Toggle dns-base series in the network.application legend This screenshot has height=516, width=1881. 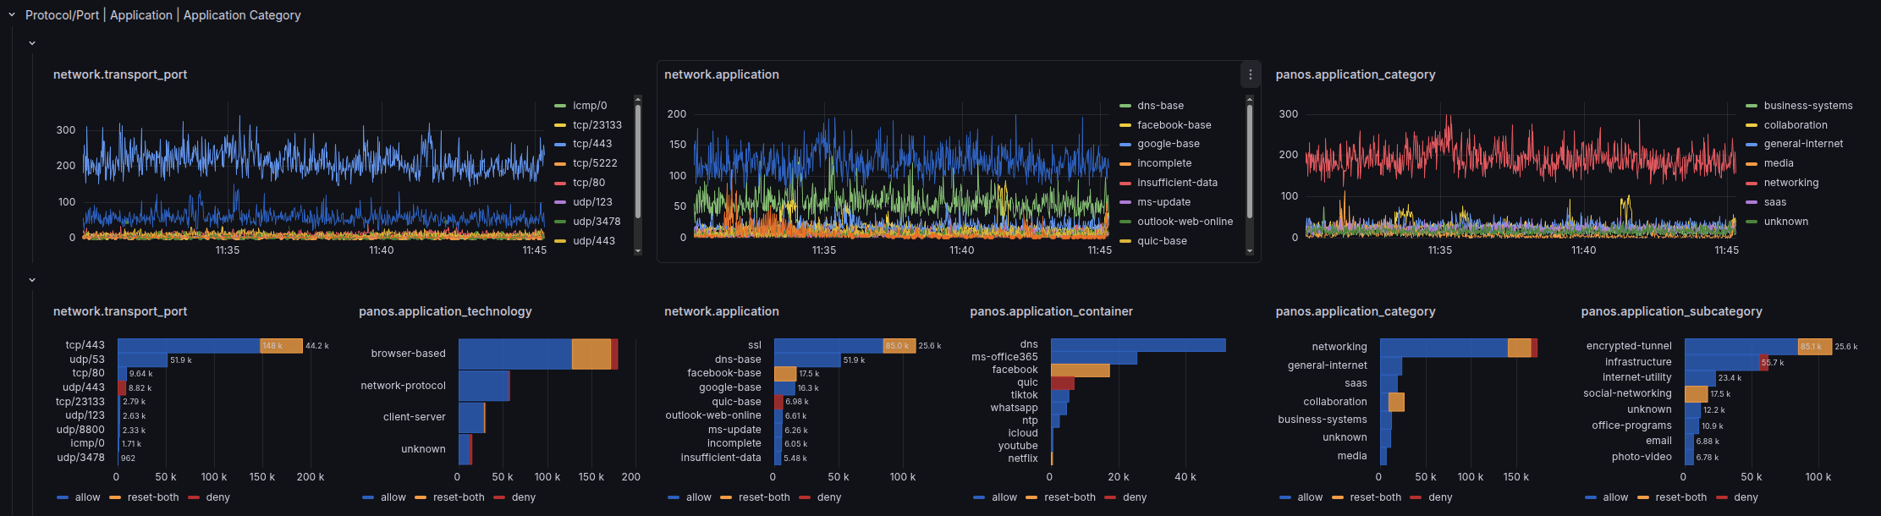(1160, 106)
